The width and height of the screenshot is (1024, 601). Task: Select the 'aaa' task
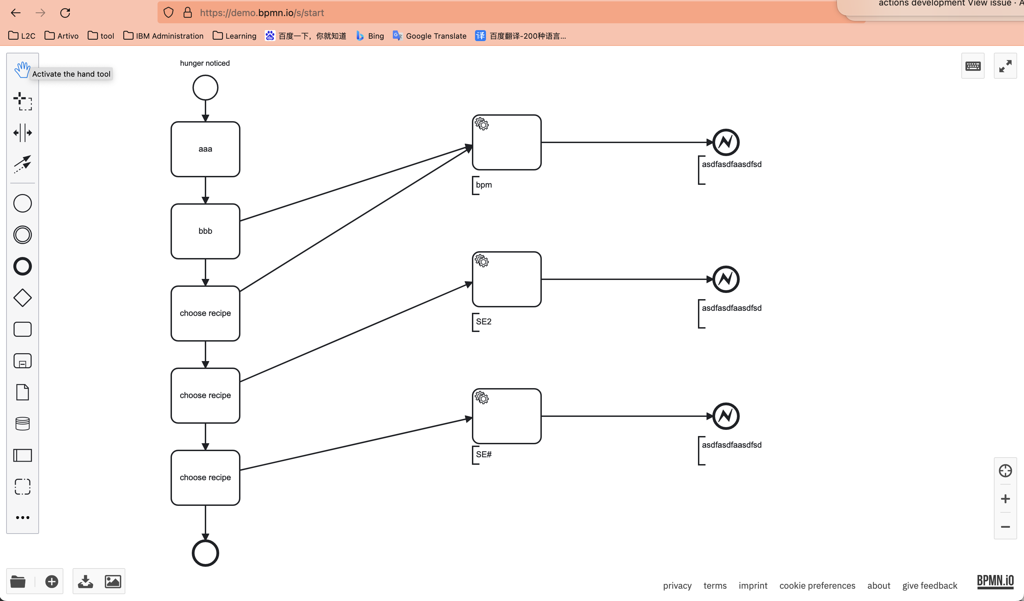coord(205,149)
